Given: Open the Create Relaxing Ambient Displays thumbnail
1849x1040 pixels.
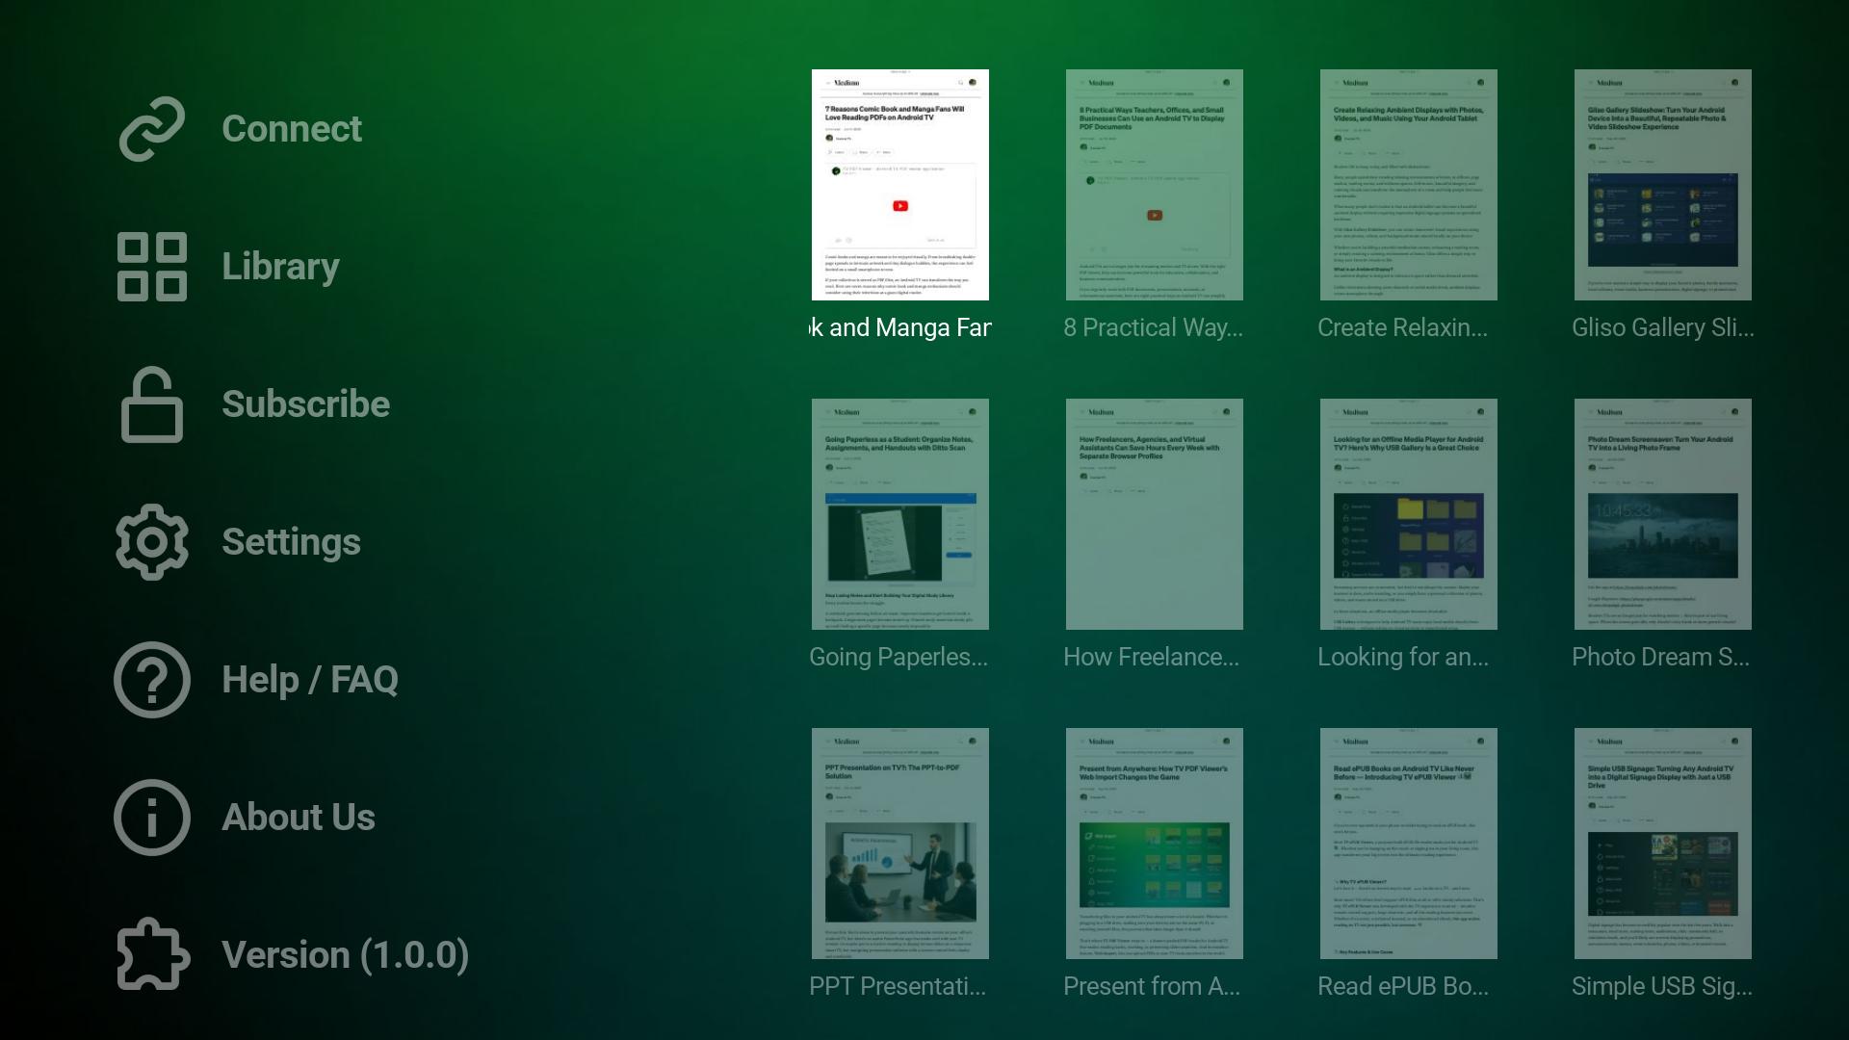Looking at the screenshot, I should (1409, 185).
